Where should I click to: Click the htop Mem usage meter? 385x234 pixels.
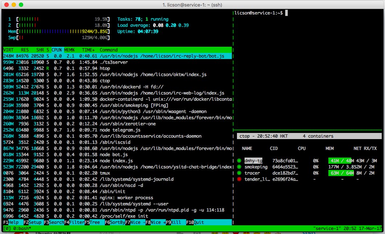[x=59, y=32]
